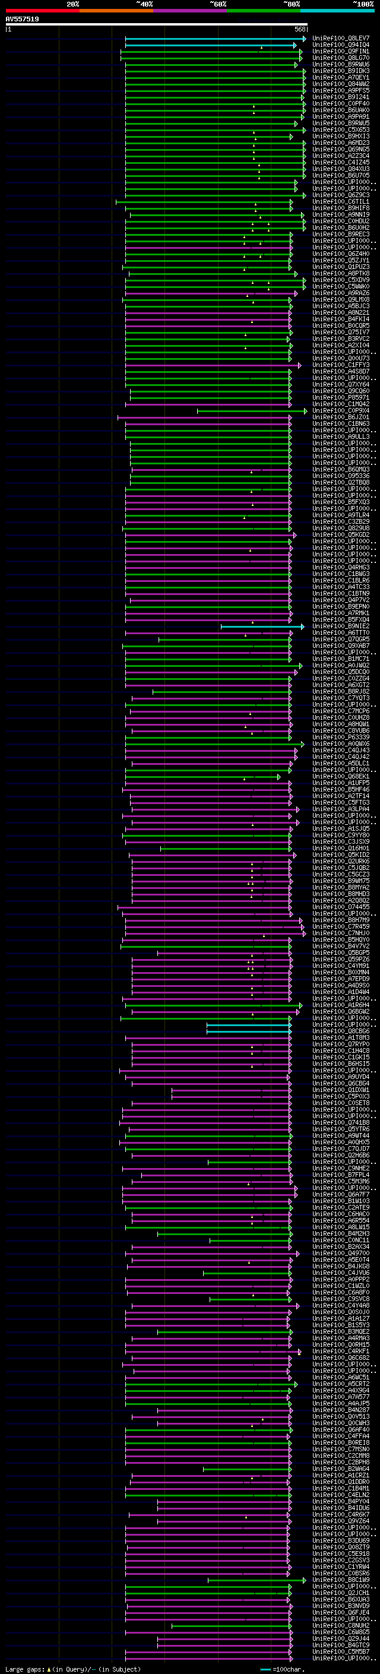
Task: Select hit label UniRef100_C6TIL1
Action: 340,201
